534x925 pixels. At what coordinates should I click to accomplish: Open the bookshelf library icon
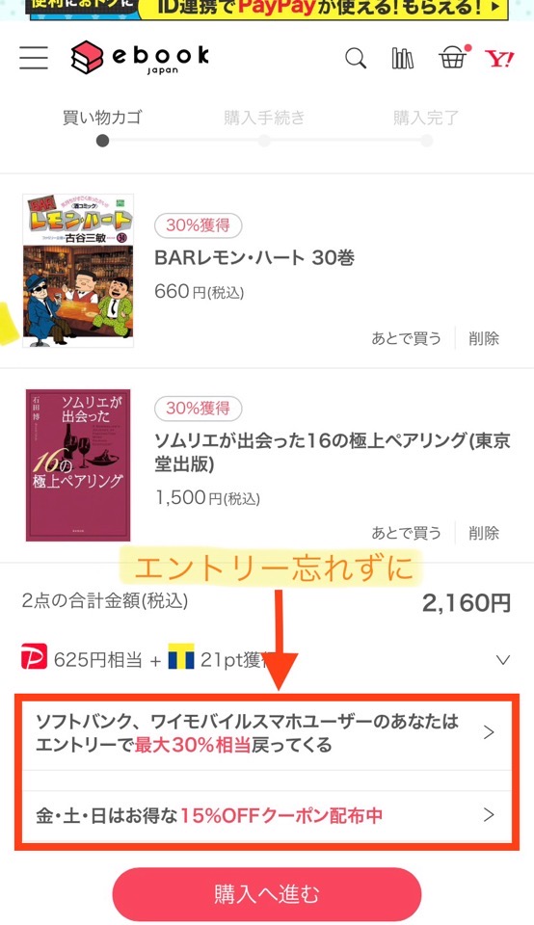pyautogui.click(x=402, y=59)
